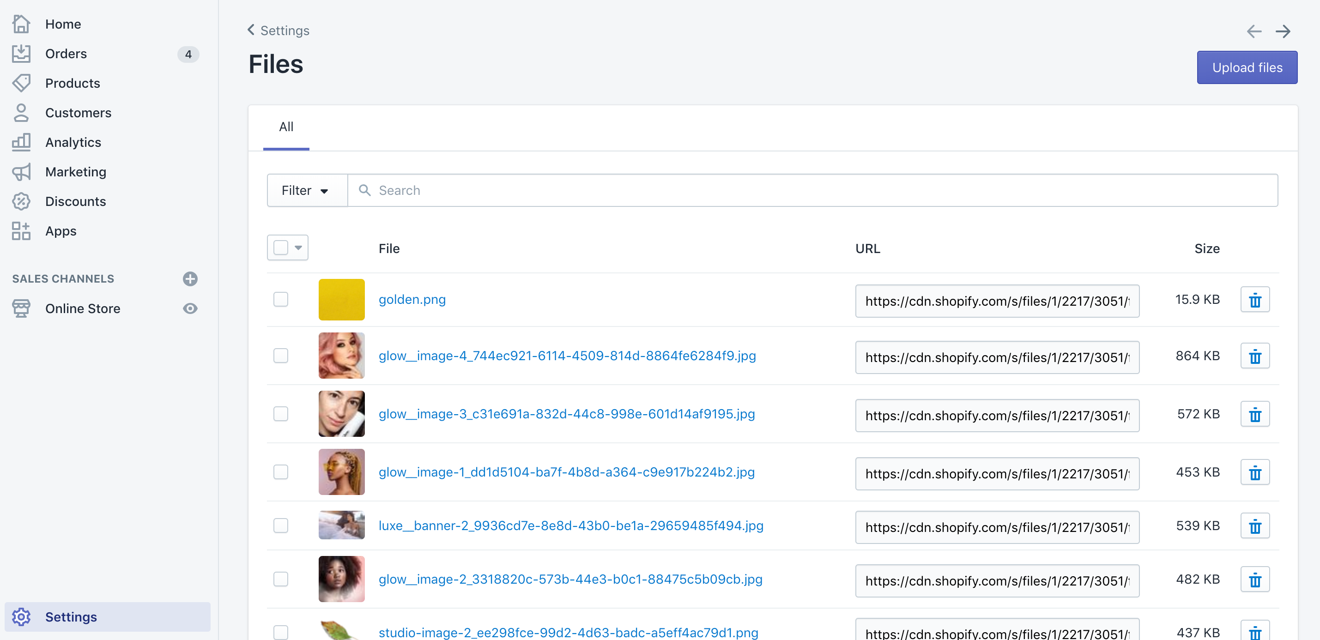The width and height of the screenshot is (1320, 640).
Task: Tick the checkbox for golden.png
Action: (281, 299)
